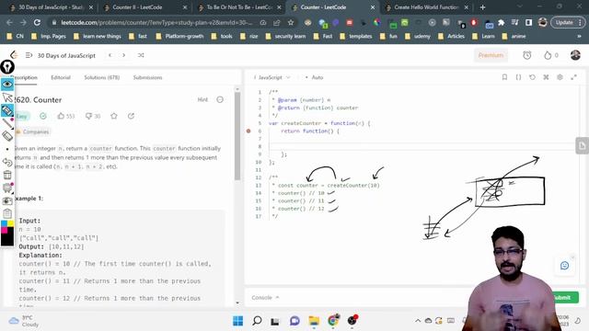
Task: Reload the page
Action: click(37, 22)
